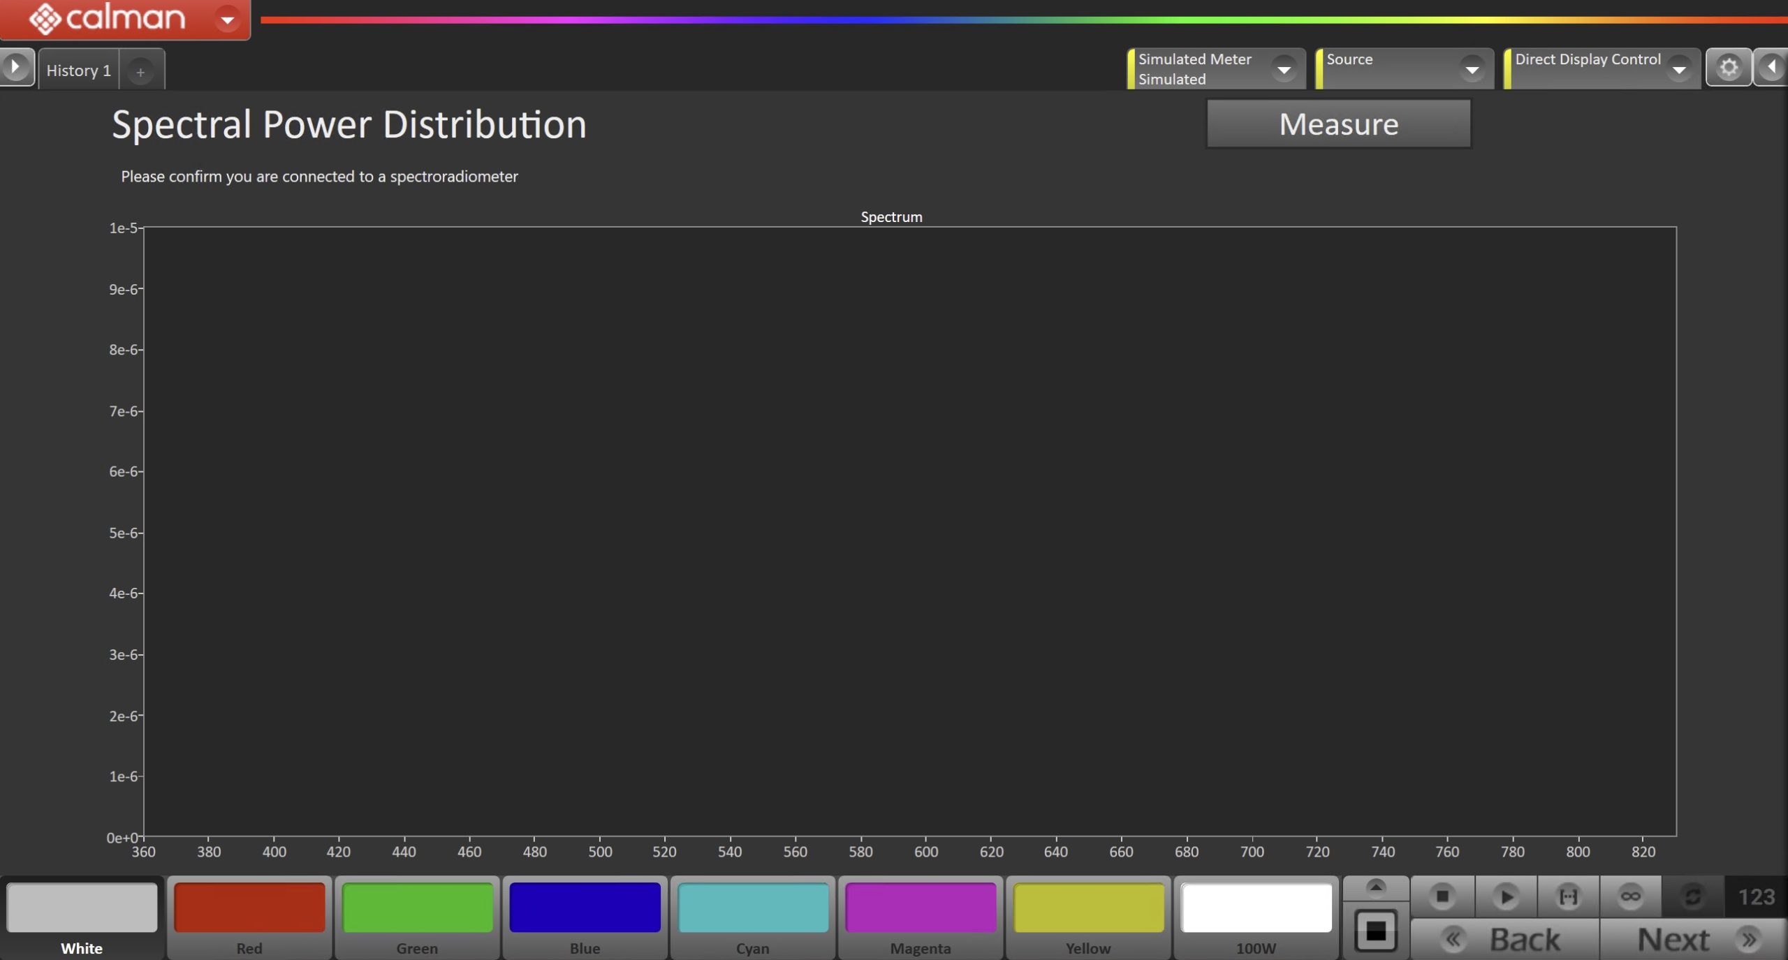The width and height of the screenshot is (1788, 960).
Task: Switch to the History 1 tab
Action: (x=78, y=71)
